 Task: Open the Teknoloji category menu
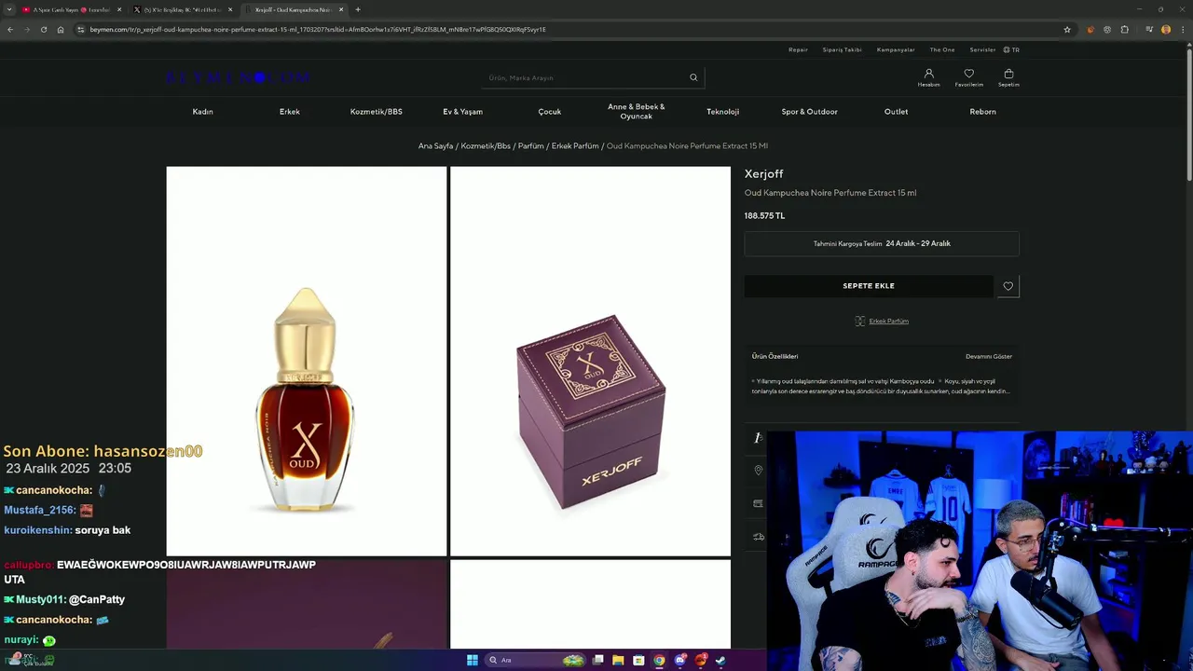coord(723,112)
